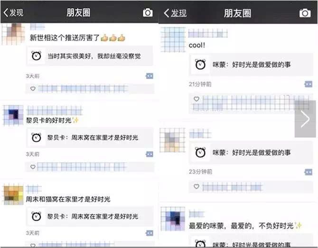Viewport: 318px width, 248px height.
Task: Open comment menu icon beside 21分钟前
Action: (x=308, y=84)
